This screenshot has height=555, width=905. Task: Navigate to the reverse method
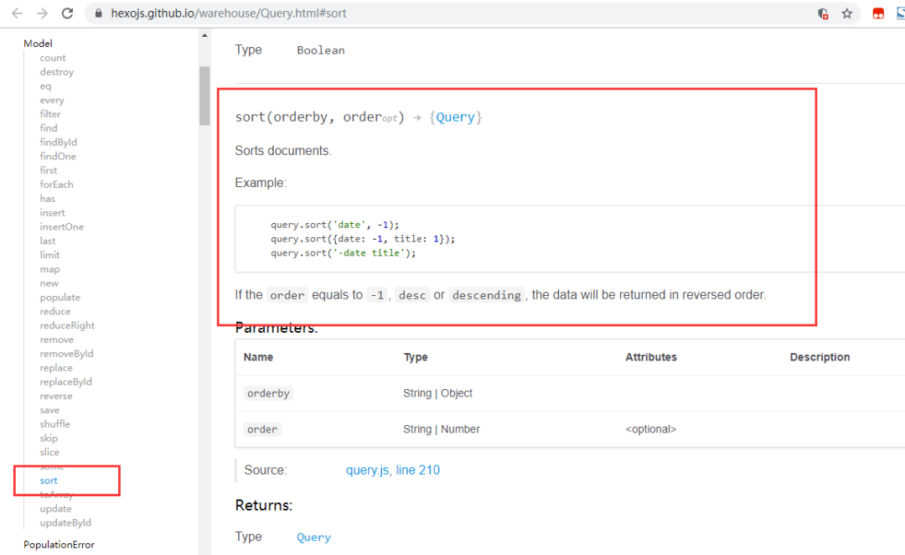coord(56,397)
